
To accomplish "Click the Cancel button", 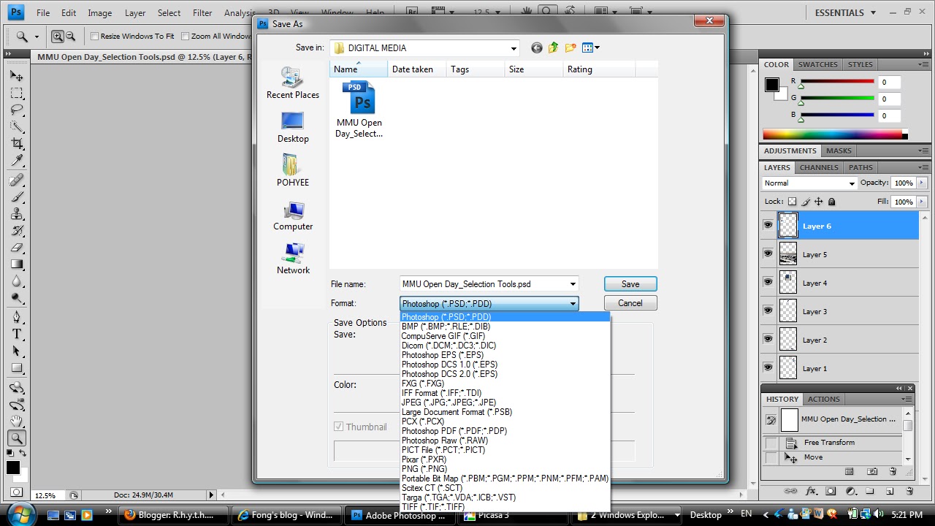I will tap(630, 303).
